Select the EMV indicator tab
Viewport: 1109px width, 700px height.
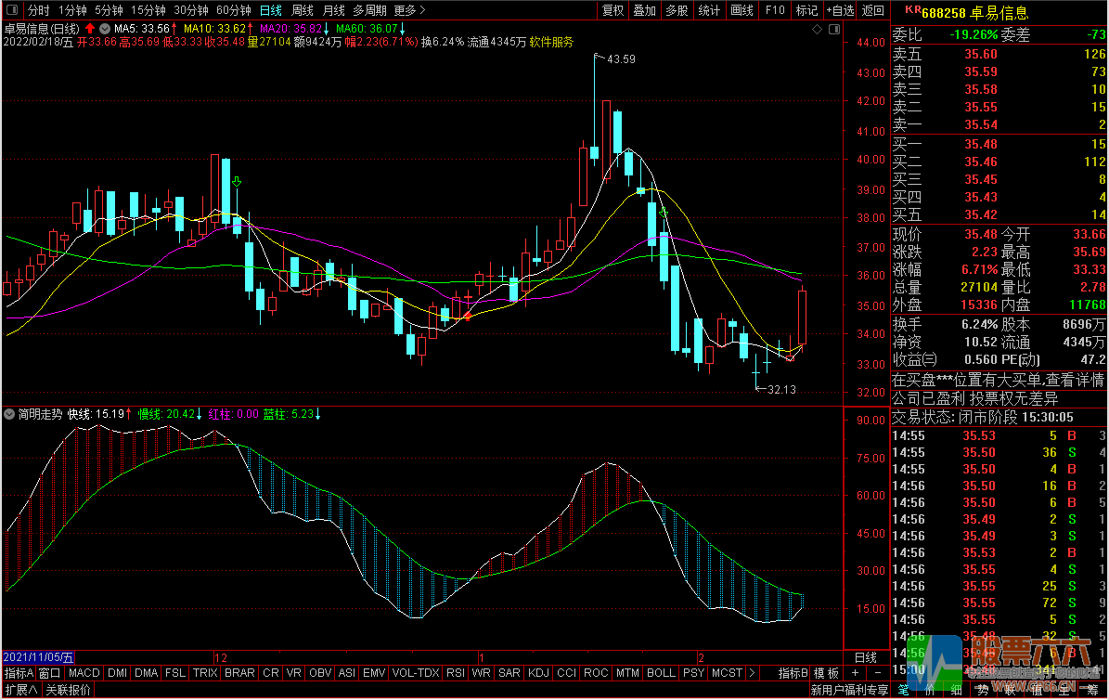click(374, 673)
